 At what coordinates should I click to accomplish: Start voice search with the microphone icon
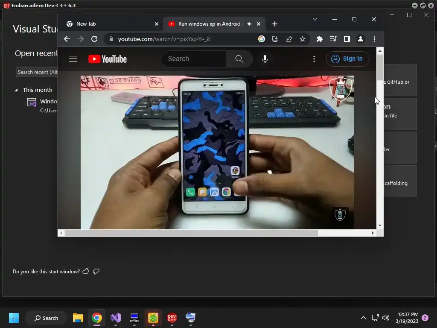pyautogui.click(x=265, y=59)
